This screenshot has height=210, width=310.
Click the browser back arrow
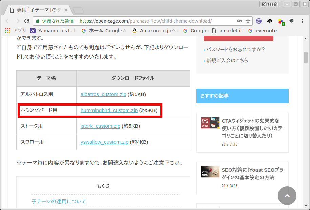8,21
